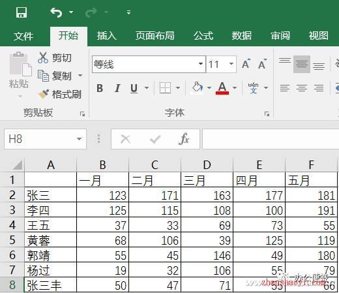
Task: Click cell containing 张三
Action: tap(51, 195)
